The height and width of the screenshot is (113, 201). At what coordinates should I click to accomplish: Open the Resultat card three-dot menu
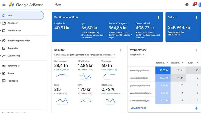(121, 50)
